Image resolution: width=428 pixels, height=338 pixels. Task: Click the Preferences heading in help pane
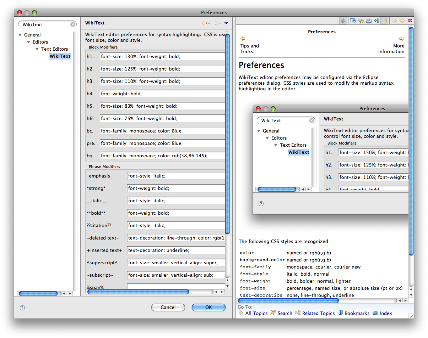(x=261, y=65)
